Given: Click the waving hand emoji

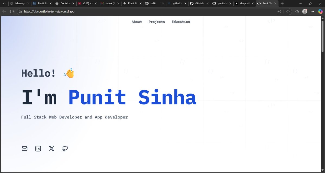Looking at the screenshot, I should click(x=69, y=73).
